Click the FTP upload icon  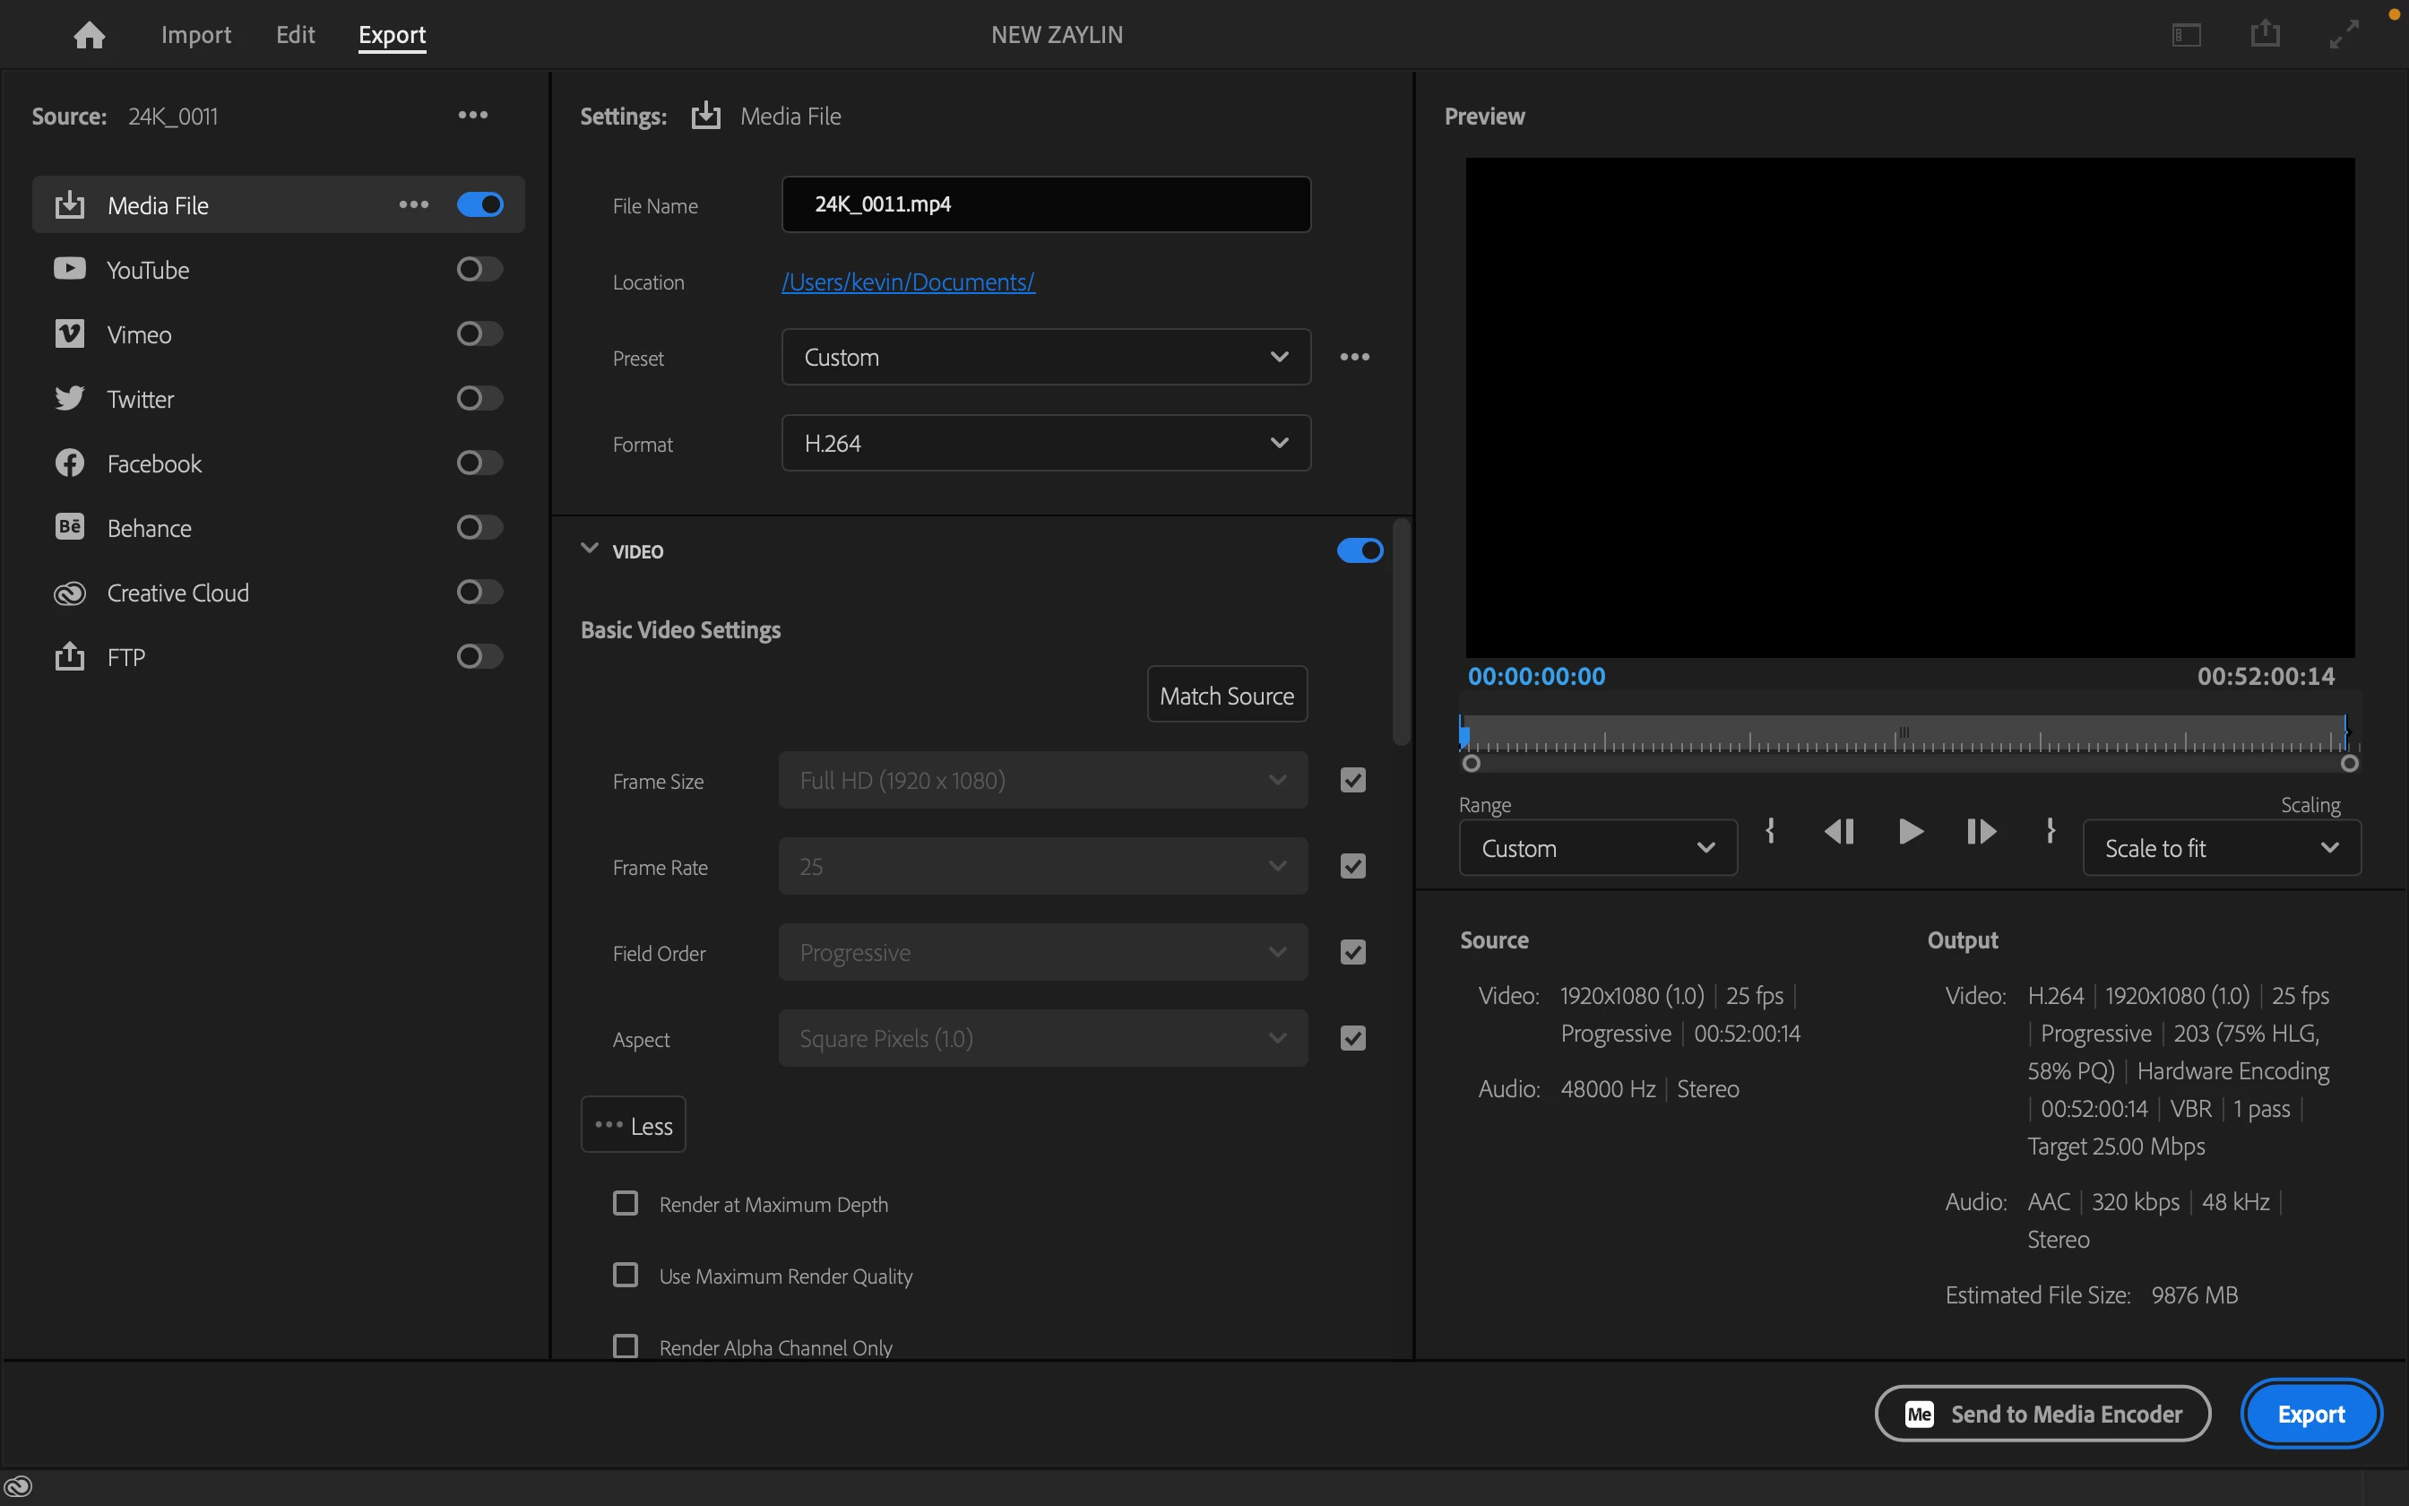70,656
